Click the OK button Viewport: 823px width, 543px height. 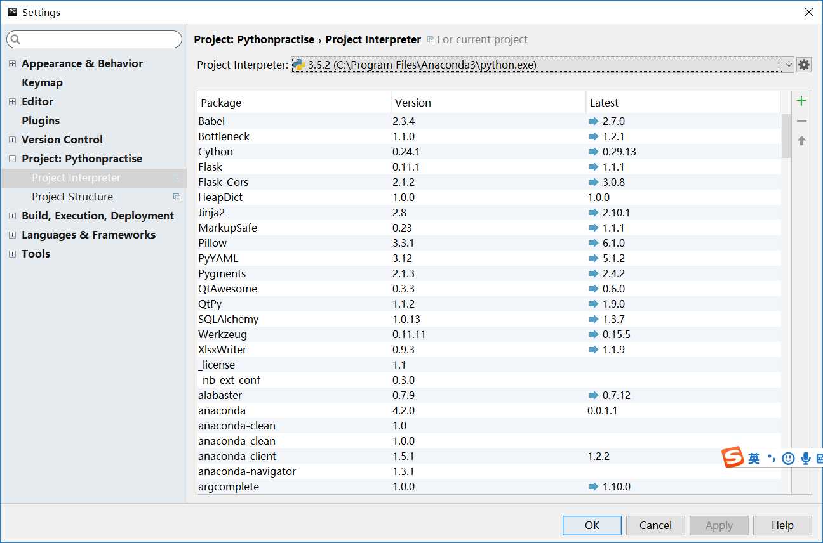pos(592,525)
